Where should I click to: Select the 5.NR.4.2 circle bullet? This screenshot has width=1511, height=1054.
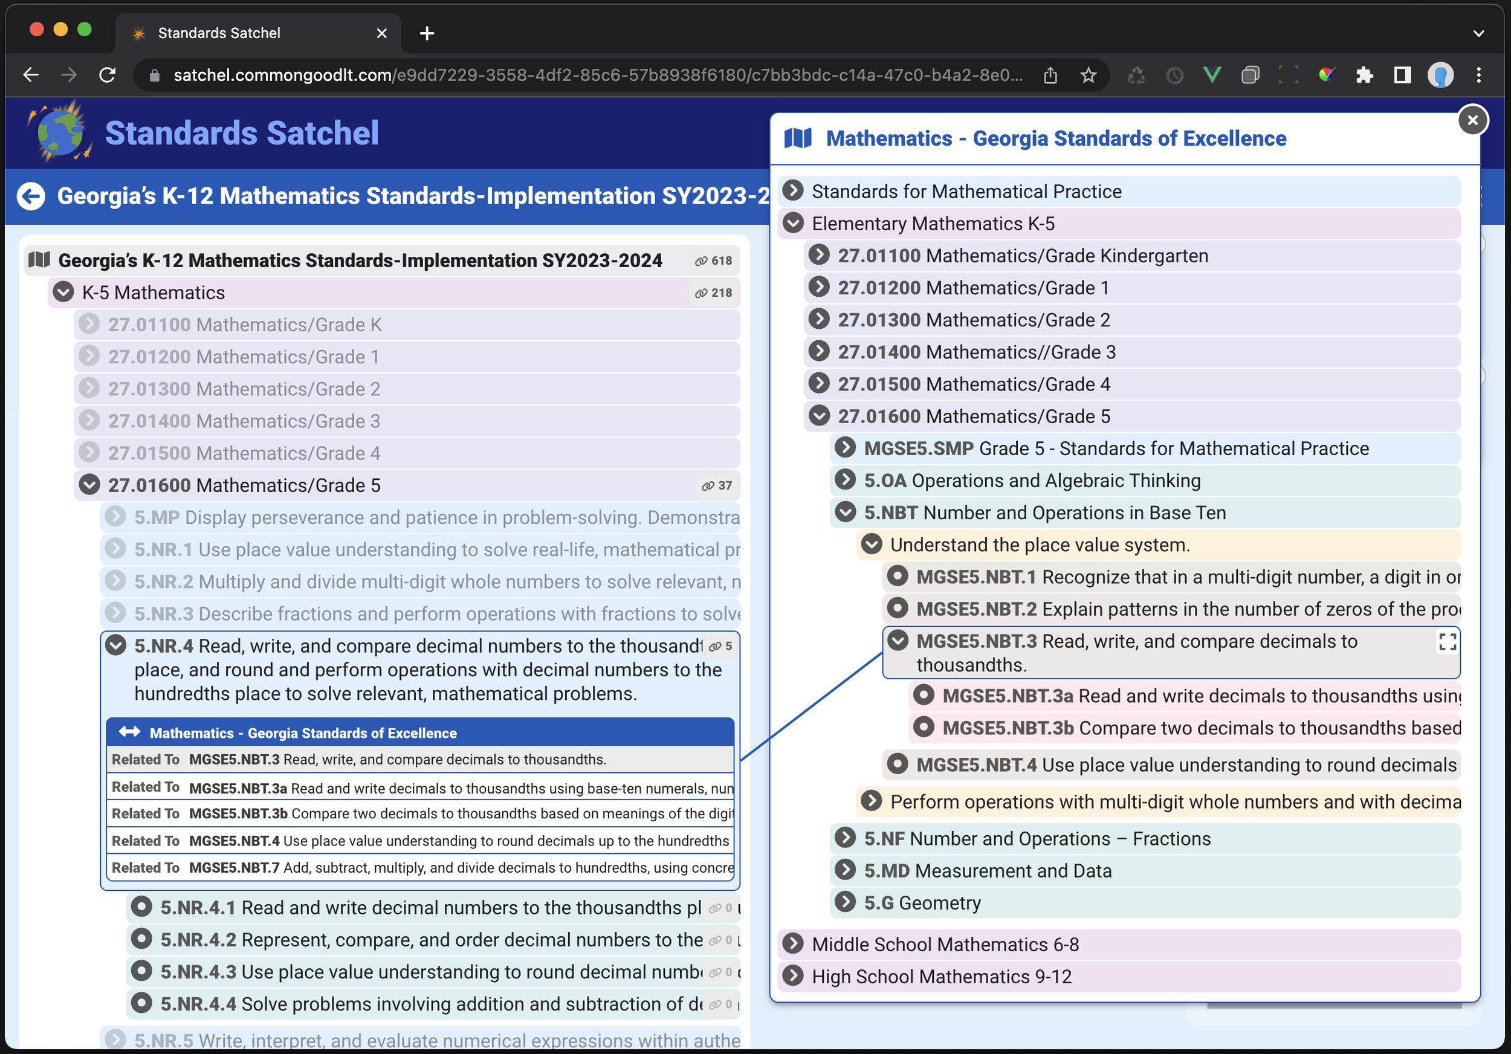pyautogui.click(x=141, y=939)
